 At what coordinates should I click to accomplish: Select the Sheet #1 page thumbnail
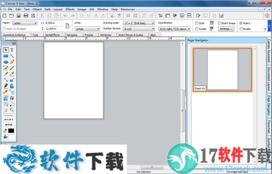[223, 70]
